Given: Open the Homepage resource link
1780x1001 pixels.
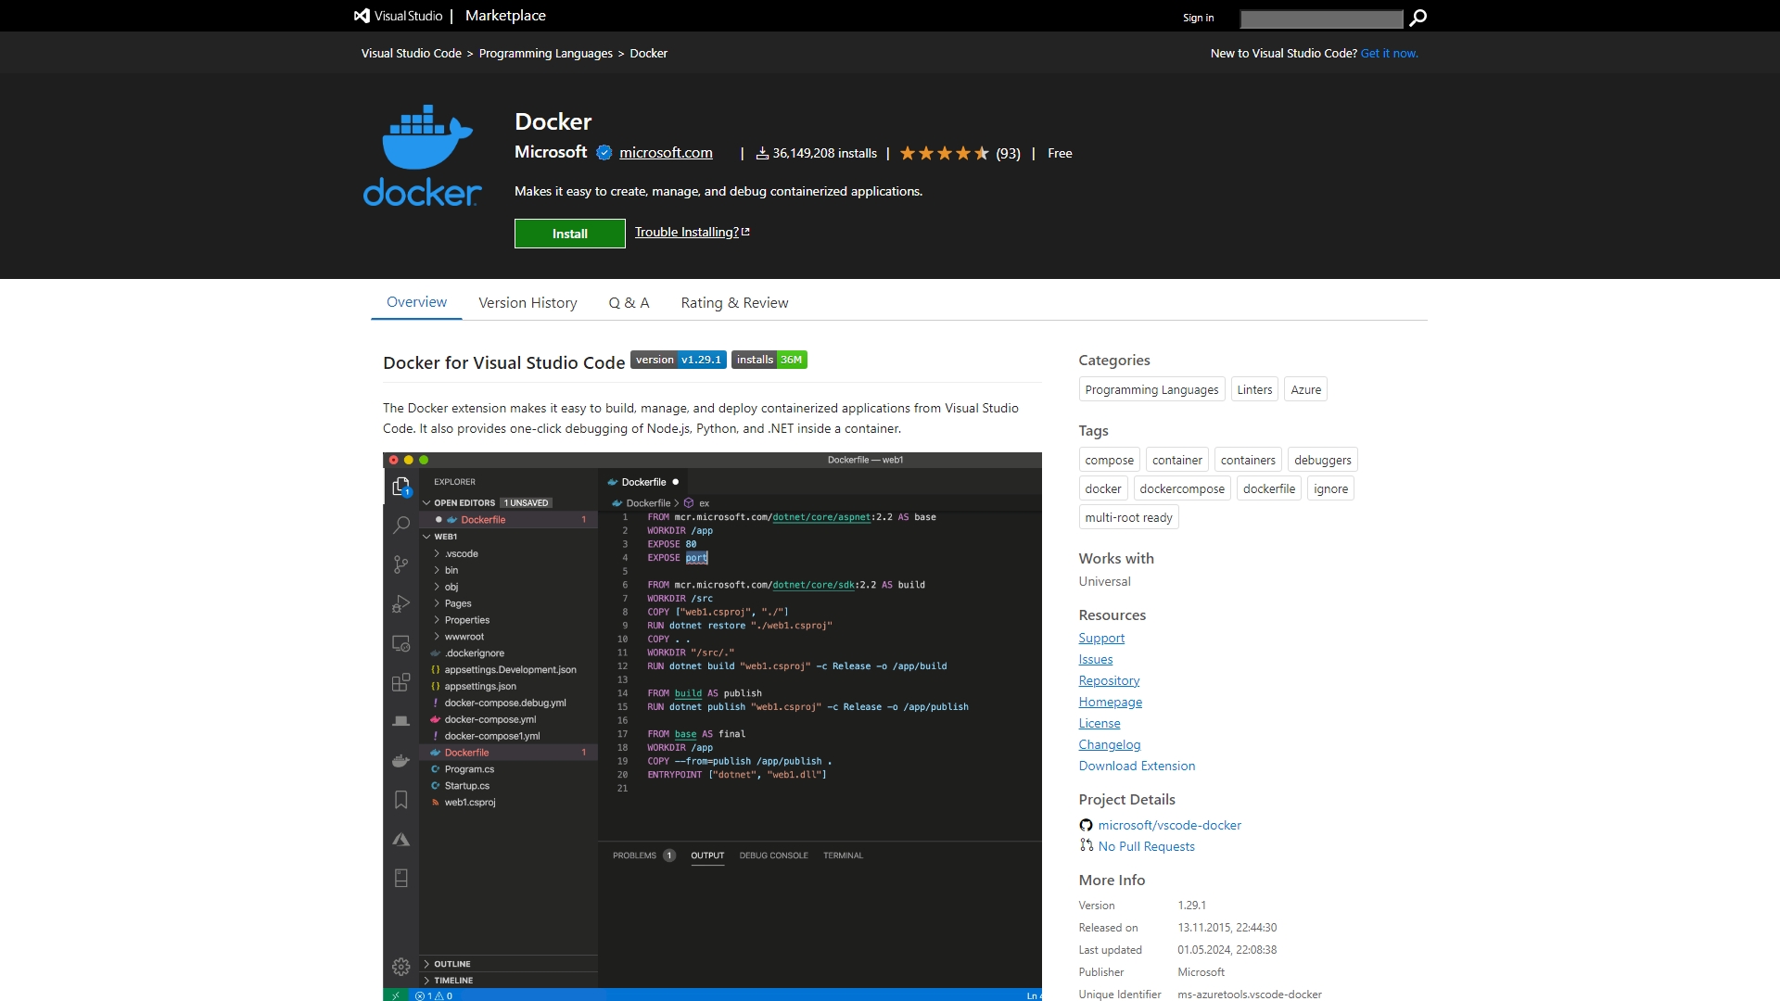Looking at the screenshot, I should (x=1111, y=702).
